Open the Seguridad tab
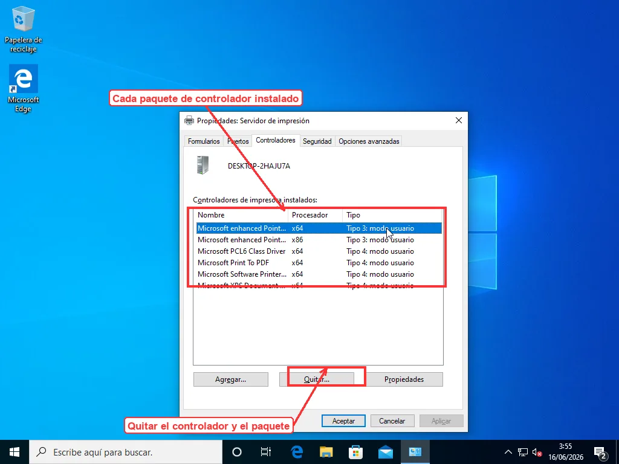Viewport: 619px width, 464px height. (317, 141)
